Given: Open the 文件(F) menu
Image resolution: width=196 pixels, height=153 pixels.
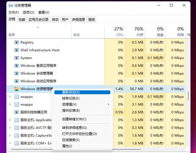Looking at the screenshot, I should pyautogui.click(x=13, y=12).
